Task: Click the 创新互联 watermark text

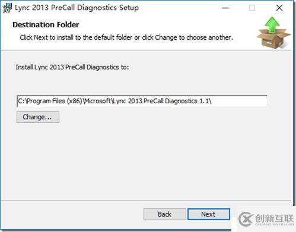Action: (274, 218)
